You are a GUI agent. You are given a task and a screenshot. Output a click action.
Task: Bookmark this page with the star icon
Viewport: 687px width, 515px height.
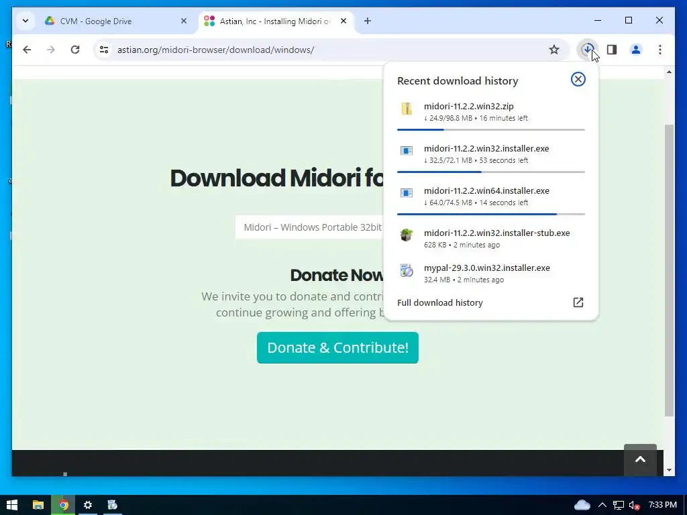coord(553,50)
